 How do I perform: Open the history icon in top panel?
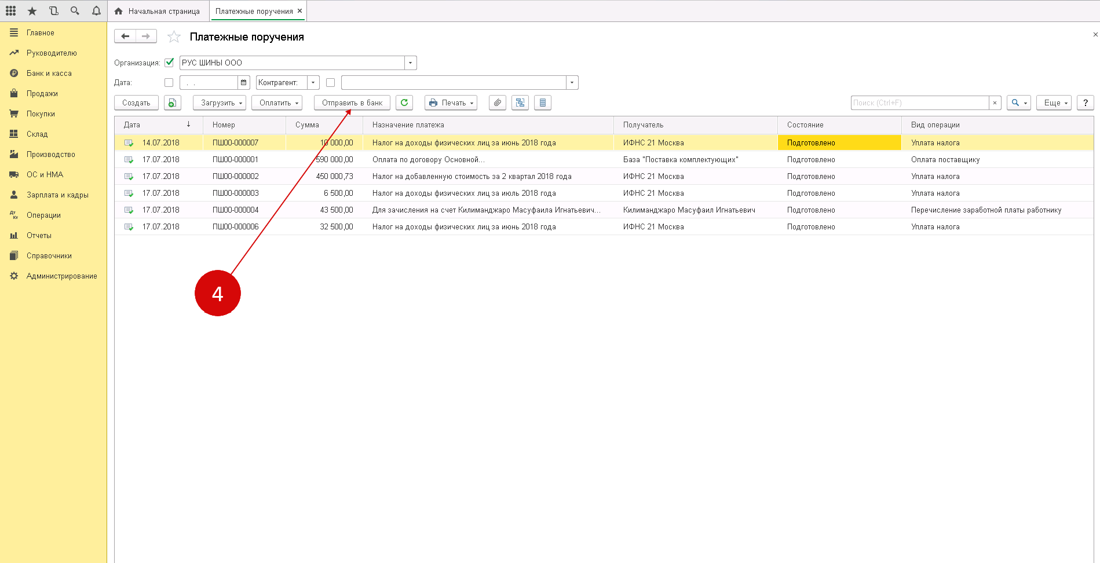[53, 11]
